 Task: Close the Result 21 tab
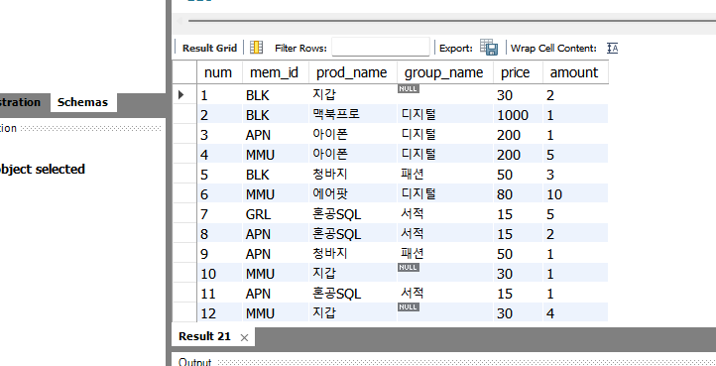pos(244,337)
